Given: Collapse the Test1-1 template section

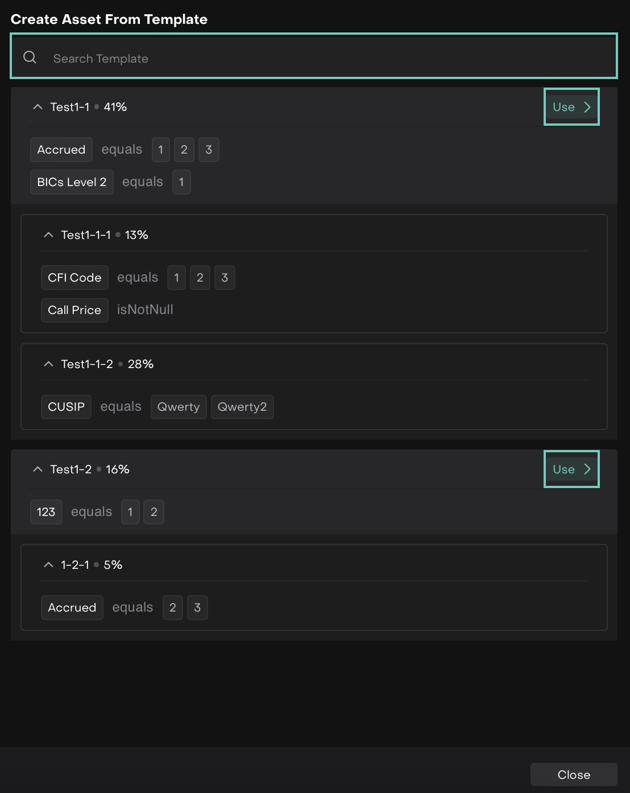Looking at the screenshot, I should click(x=38, y=107).
